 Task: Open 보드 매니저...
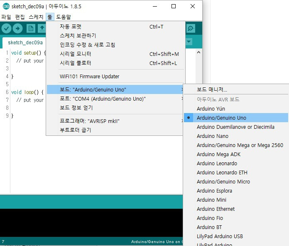coord(236,89)
